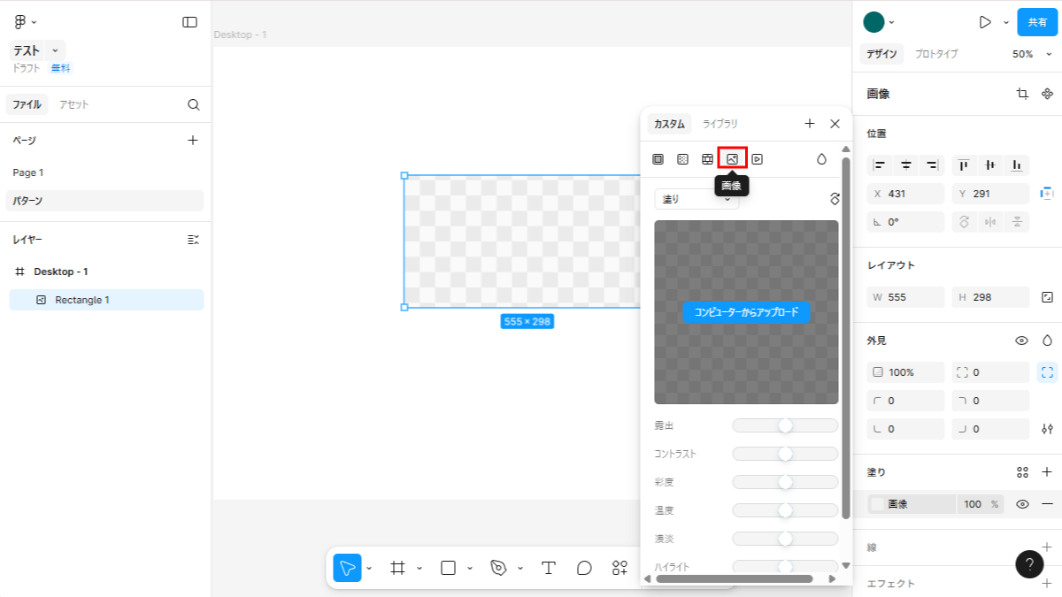Select the Text tool in the toolbar
This screenshot has width=1062, height=597.
point(549,568)
